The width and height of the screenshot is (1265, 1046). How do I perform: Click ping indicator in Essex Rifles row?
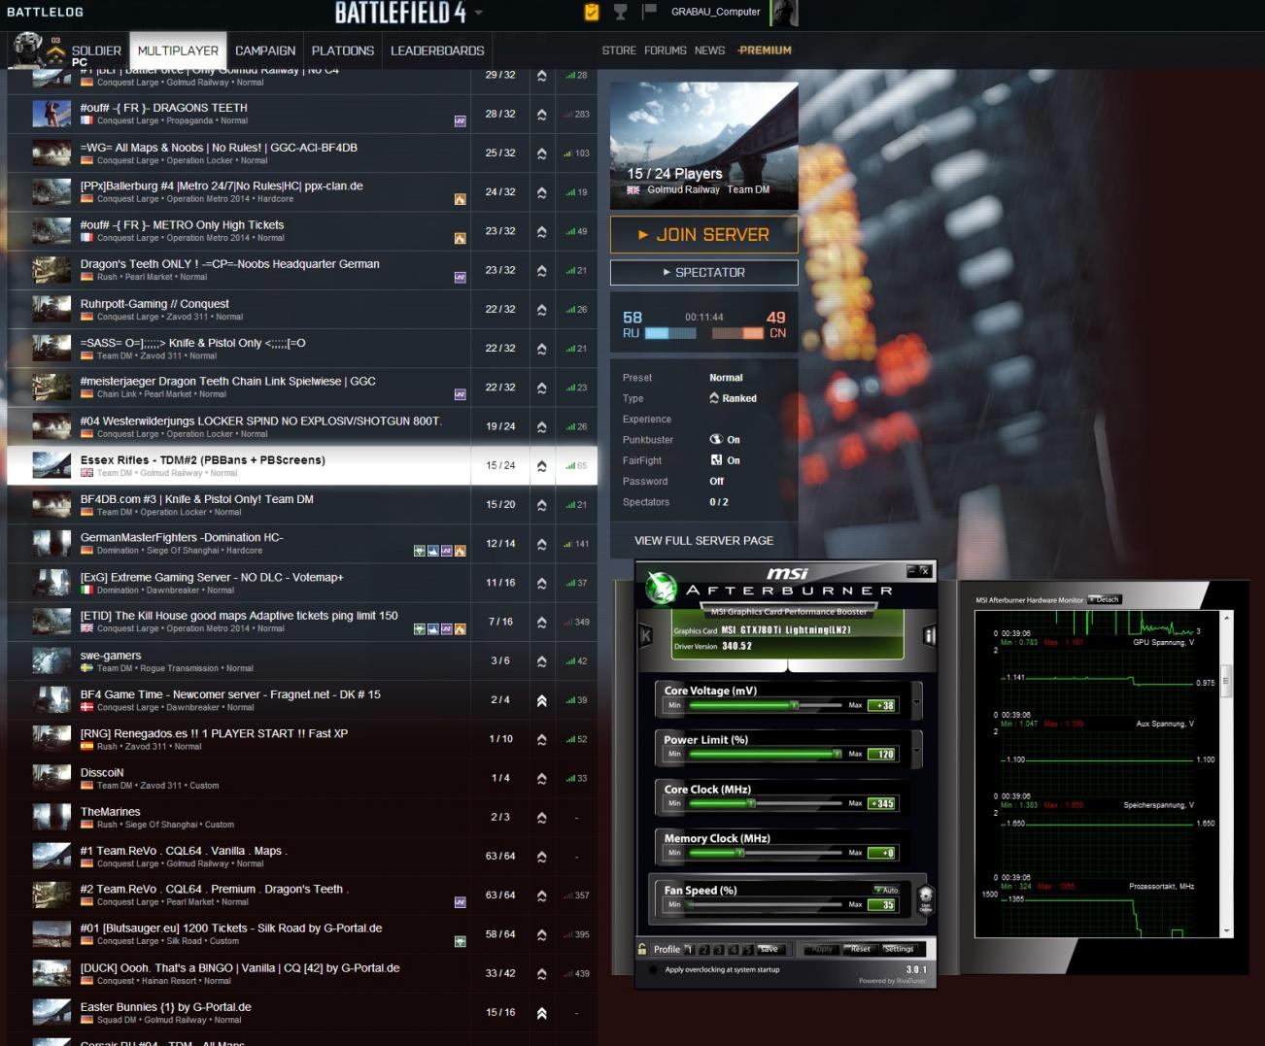click(576, 466)
